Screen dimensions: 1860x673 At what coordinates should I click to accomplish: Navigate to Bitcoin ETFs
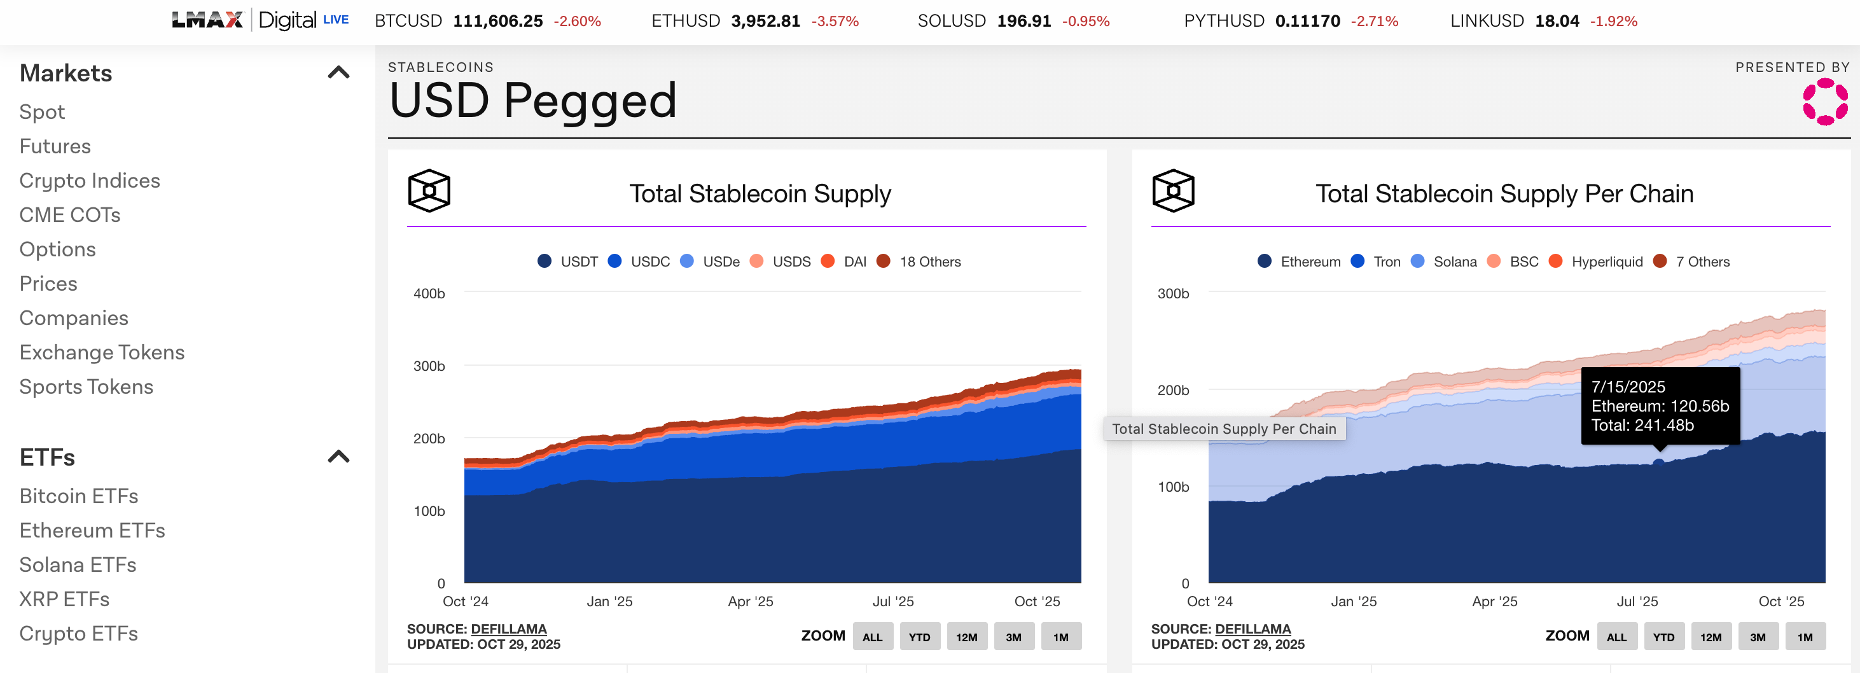coord(80,496)
